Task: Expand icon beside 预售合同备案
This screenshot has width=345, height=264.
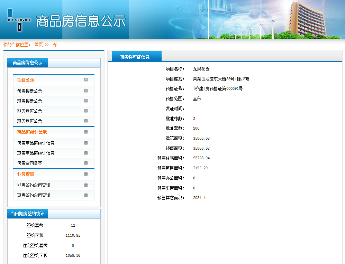Action: (86, 163)
